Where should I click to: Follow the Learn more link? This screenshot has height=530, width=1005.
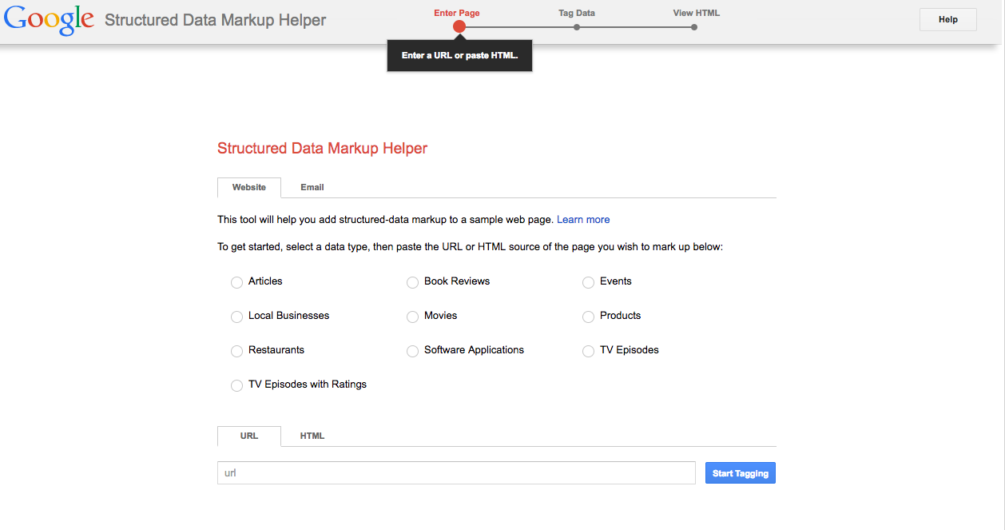583,220
